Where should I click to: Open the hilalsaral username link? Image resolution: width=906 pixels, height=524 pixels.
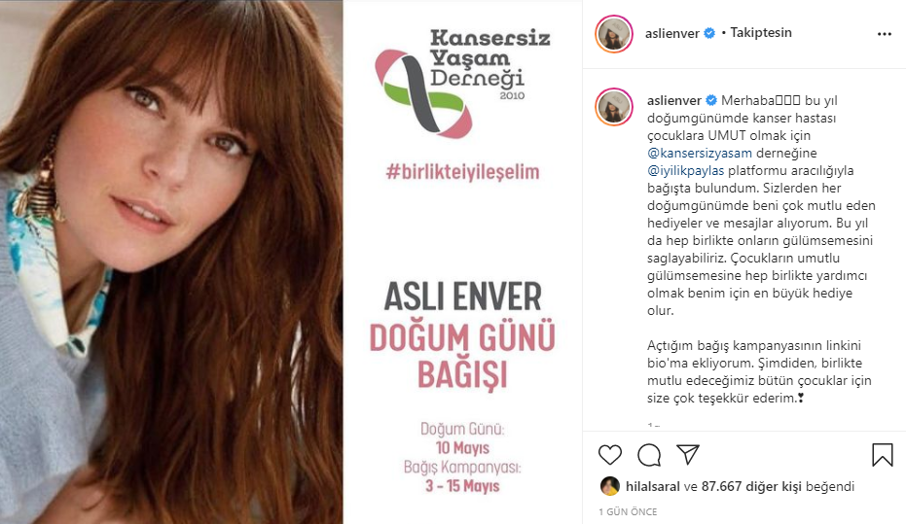coord(652,486)
